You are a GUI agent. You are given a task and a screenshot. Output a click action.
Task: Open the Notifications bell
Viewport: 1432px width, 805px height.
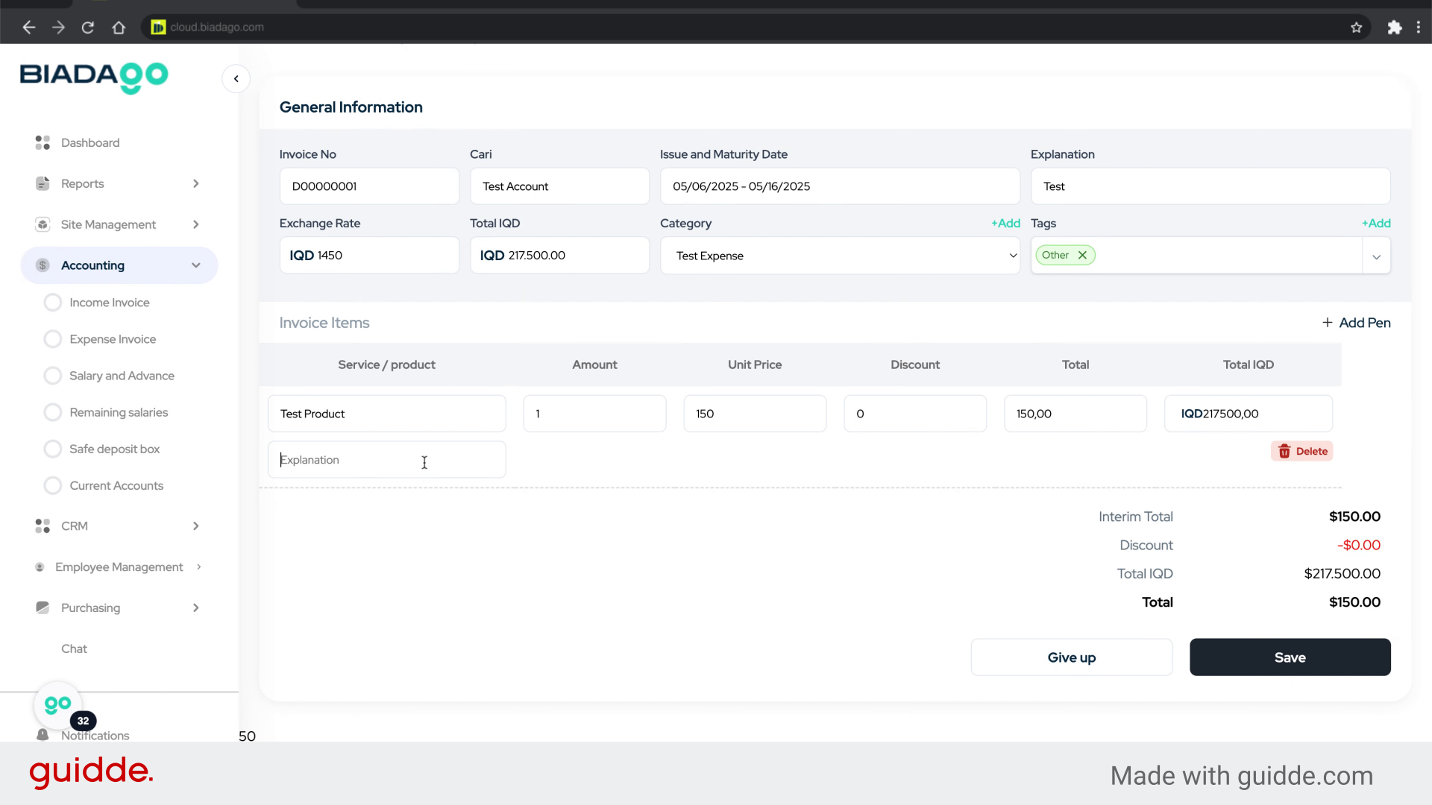[43, 735]
